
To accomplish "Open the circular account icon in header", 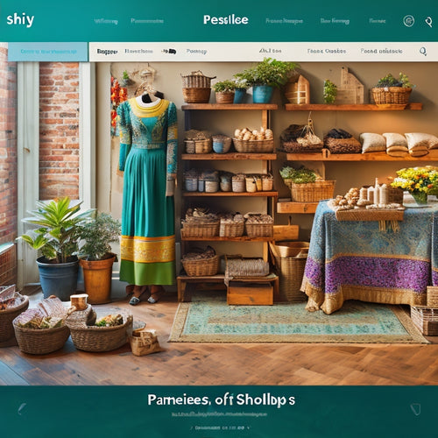I will pos(408,21).
